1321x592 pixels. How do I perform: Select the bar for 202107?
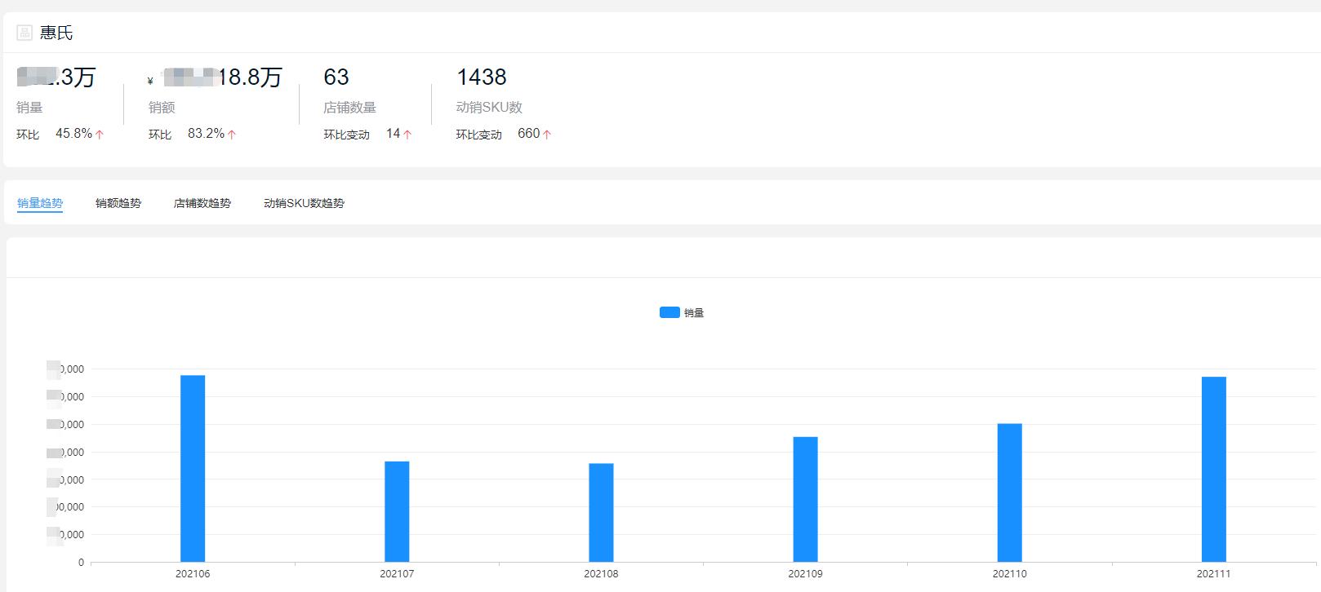point(397,511)
